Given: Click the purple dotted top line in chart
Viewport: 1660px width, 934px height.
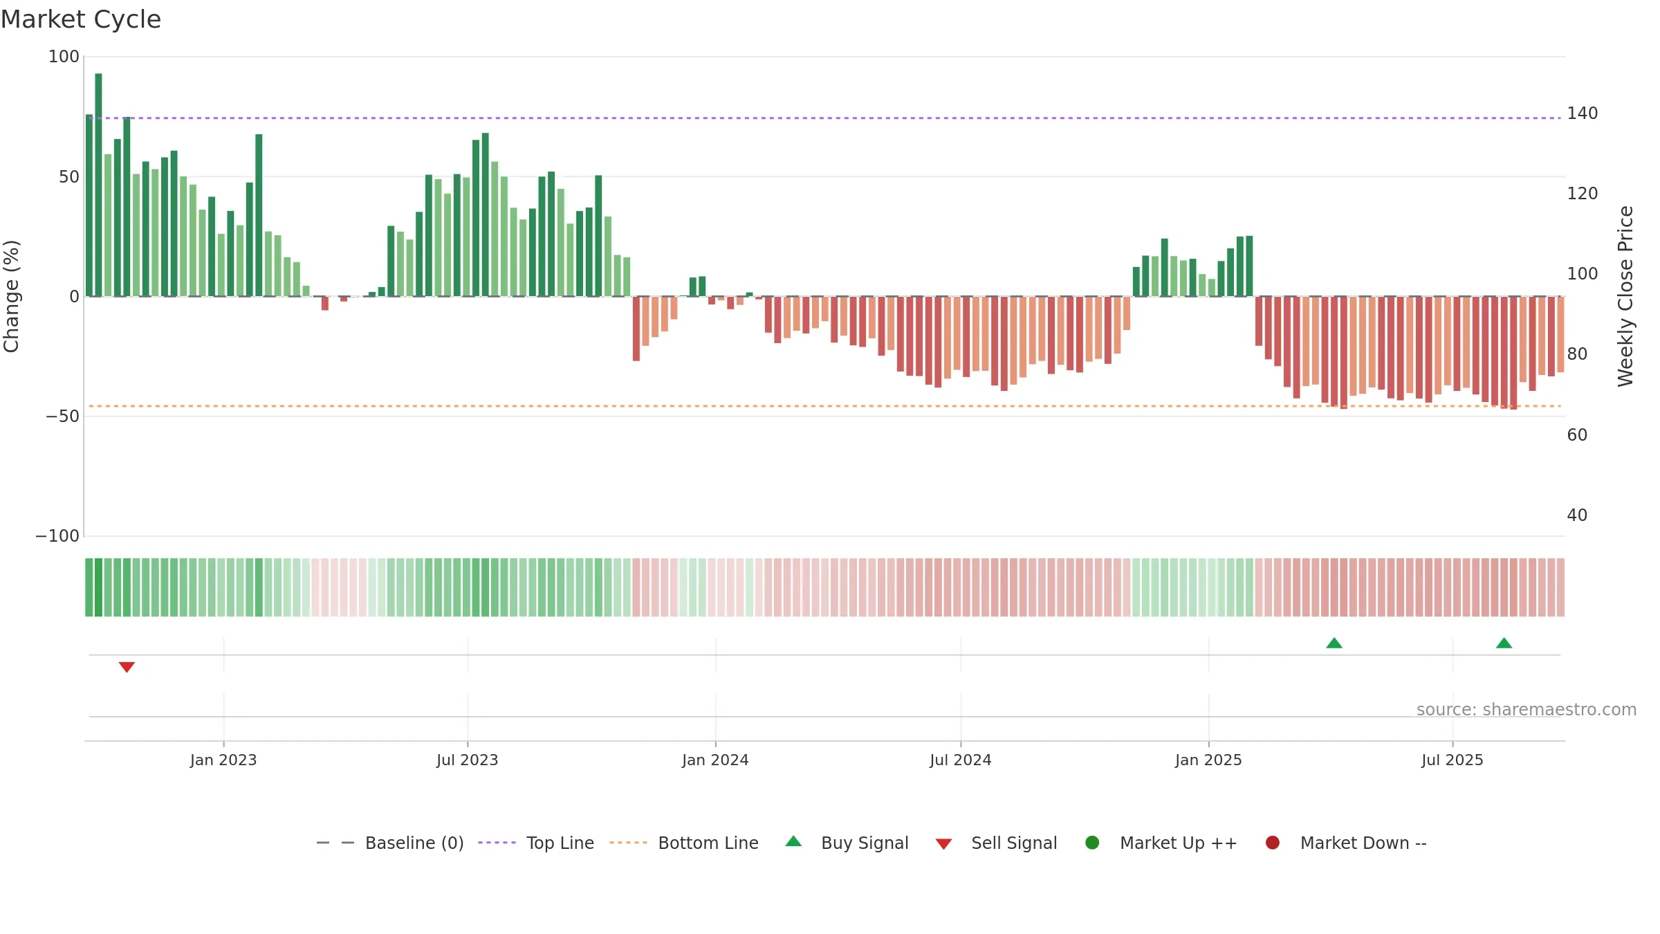Looking at the screenshot, I should [x=824, y=118].
